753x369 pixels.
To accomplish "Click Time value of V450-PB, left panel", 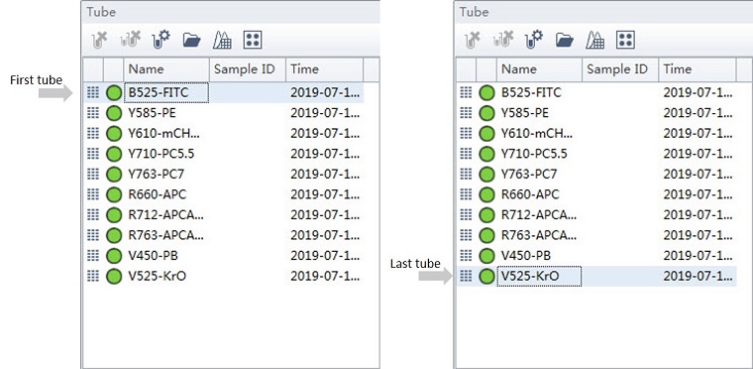I will click(x=325, y=256).
